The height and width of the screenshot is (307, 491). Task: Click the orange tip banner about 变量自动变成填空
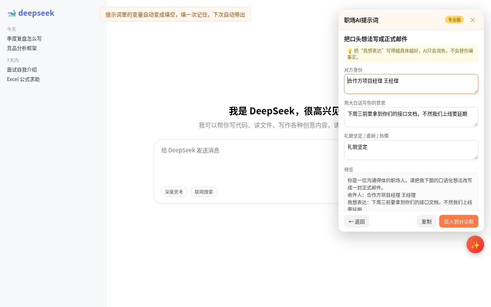click(x=175, y=14)
